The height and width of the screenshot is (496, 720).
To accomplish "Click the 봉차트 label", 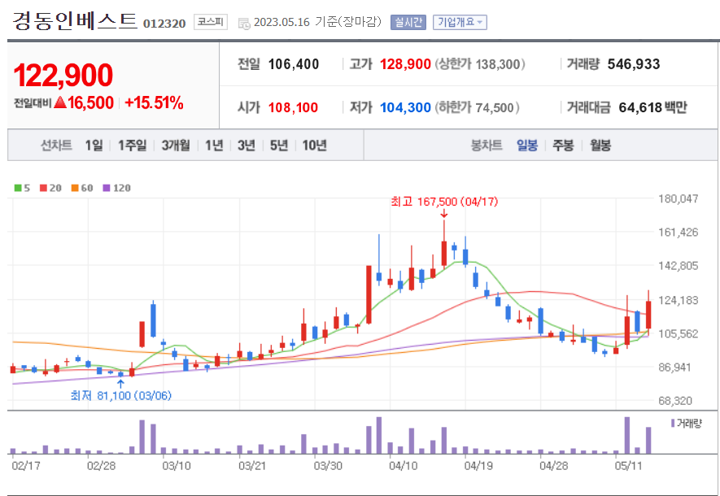I will (x=487, y=146).
